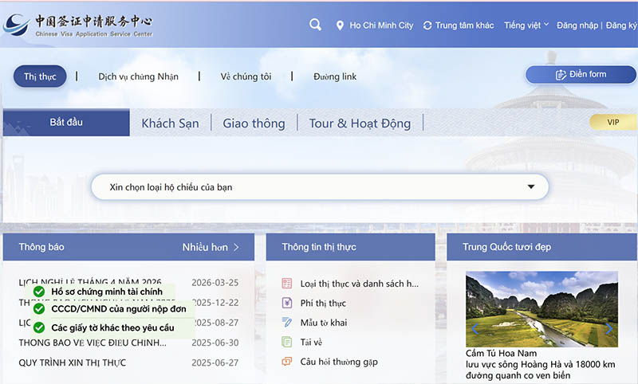Click previous arrow on the image carousel
Image resolution: width=638 pixels, height=384 pixels.
coord(475,328)
